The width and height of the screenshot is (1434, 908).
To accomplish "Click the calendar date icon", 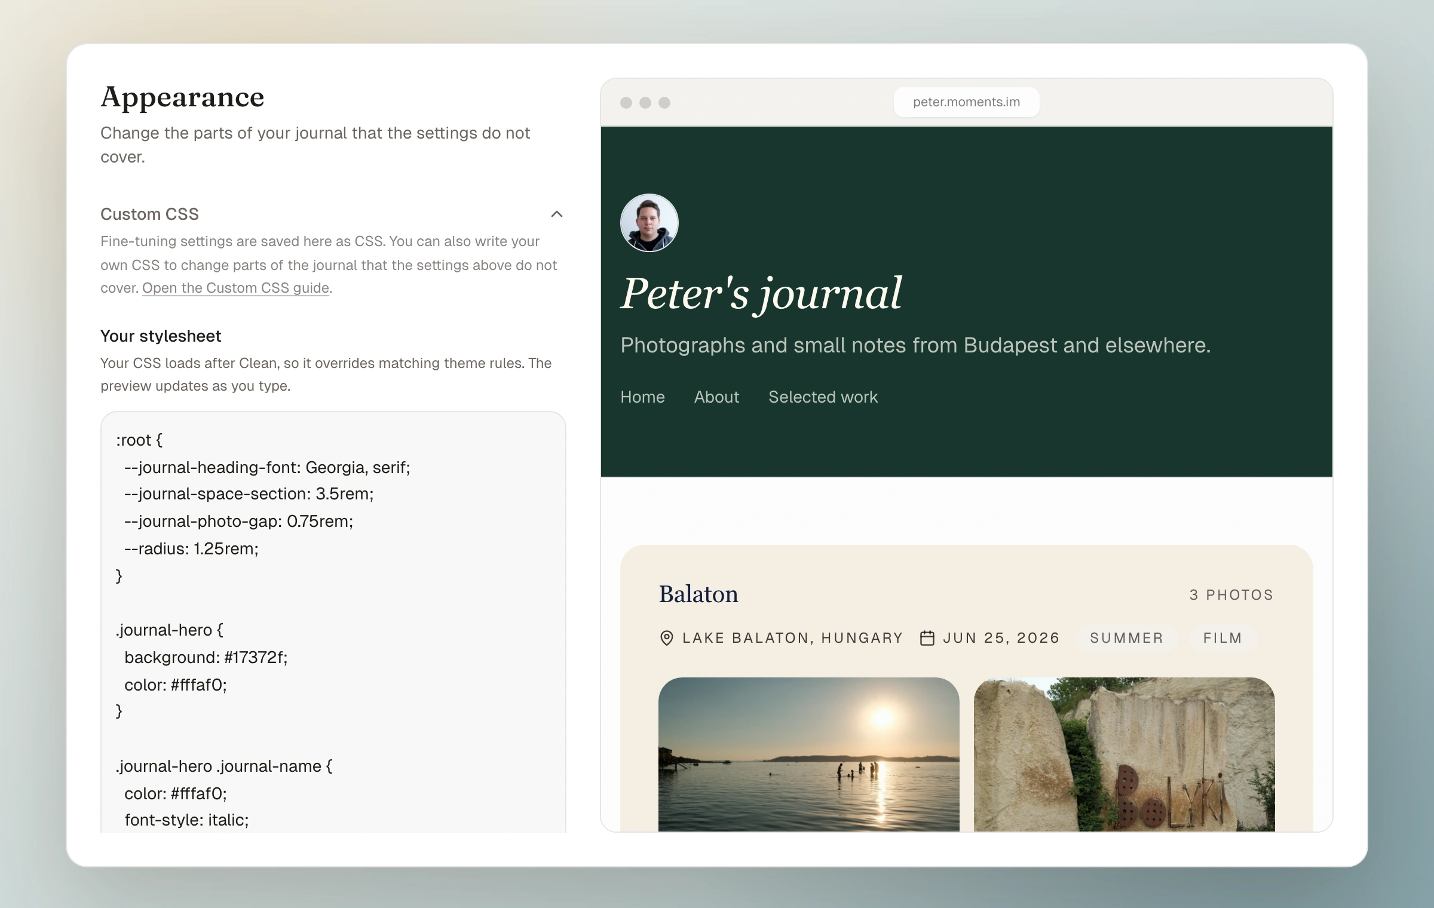I will pyautogui.click(x=927, y=638).
